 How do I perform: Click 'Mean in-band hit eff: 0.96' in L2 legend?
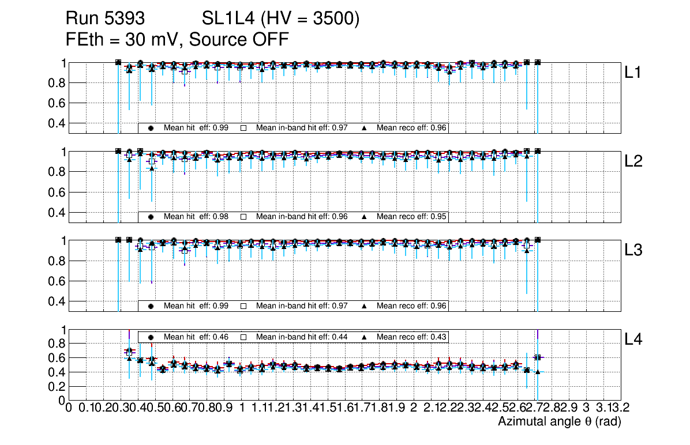click(301, 217)
